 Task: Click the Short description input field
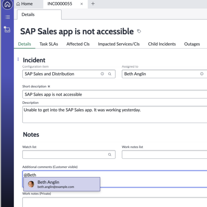pos(115,94)
